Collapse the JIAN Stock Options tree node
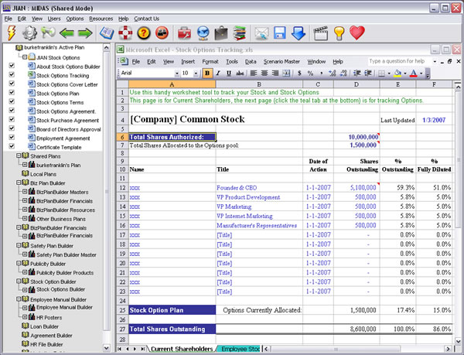 25,57
